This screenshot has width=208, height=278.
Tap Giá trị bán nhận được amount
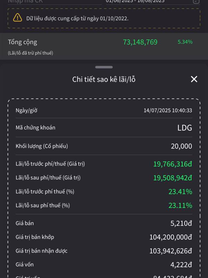[171, 251]
